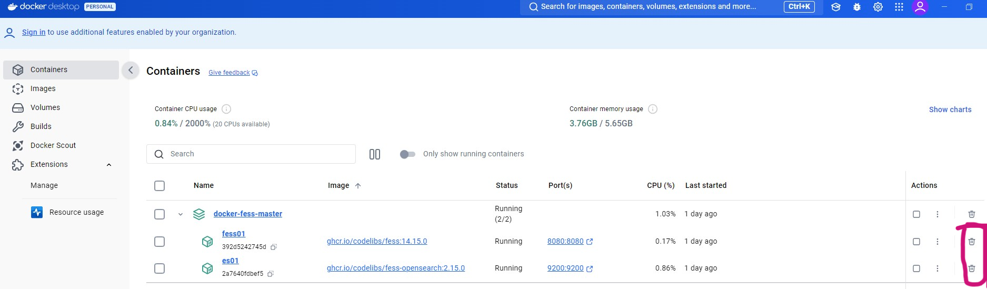Open the Troubleshoot bug icon
The image size is (987, 289).
tap(857, 7)
